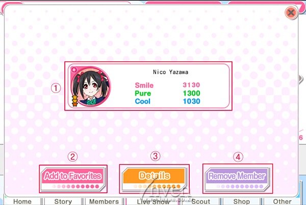Tap the Smile stat value 3130
306x205 pixels.
pyautogui.click(x=191, y=85)
